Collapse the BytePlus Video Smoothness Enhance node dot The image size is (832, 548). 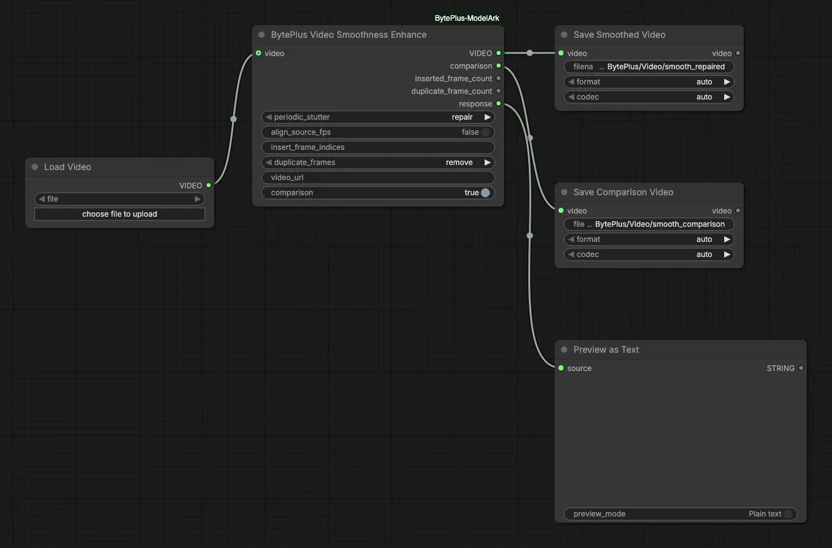tap(262, 35)
